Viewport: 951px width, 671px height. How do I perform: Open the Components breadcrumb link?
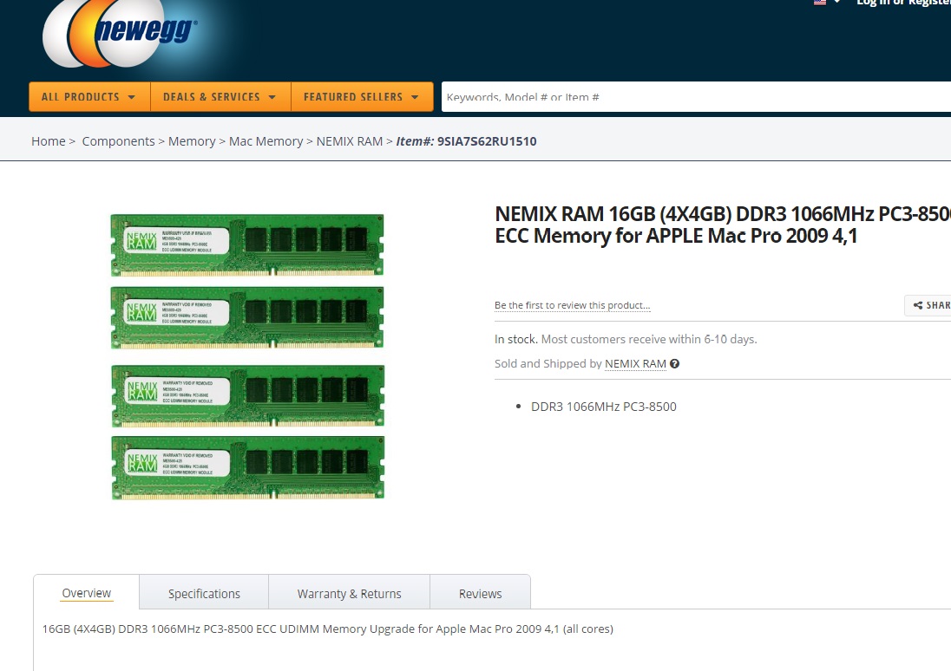tap(118, 141)
